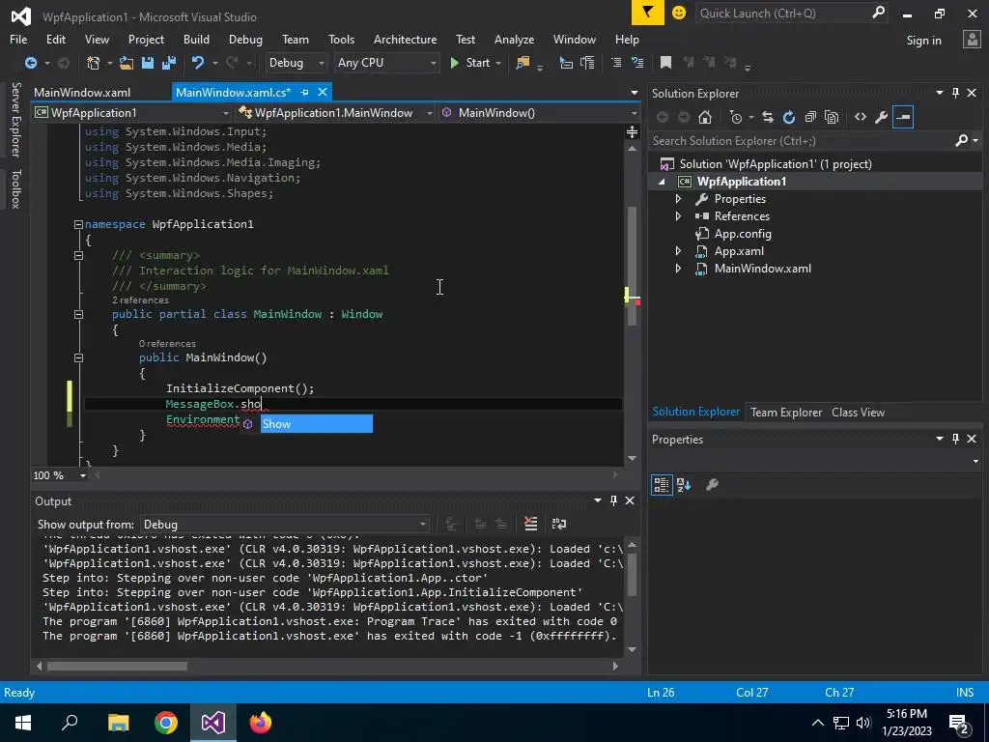Collapse the namespace WpfApplication1 code block

(x=78, y=224)
